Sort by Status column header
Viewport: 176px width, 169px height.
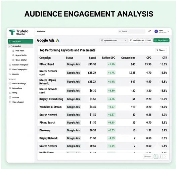tap(70, 58)
